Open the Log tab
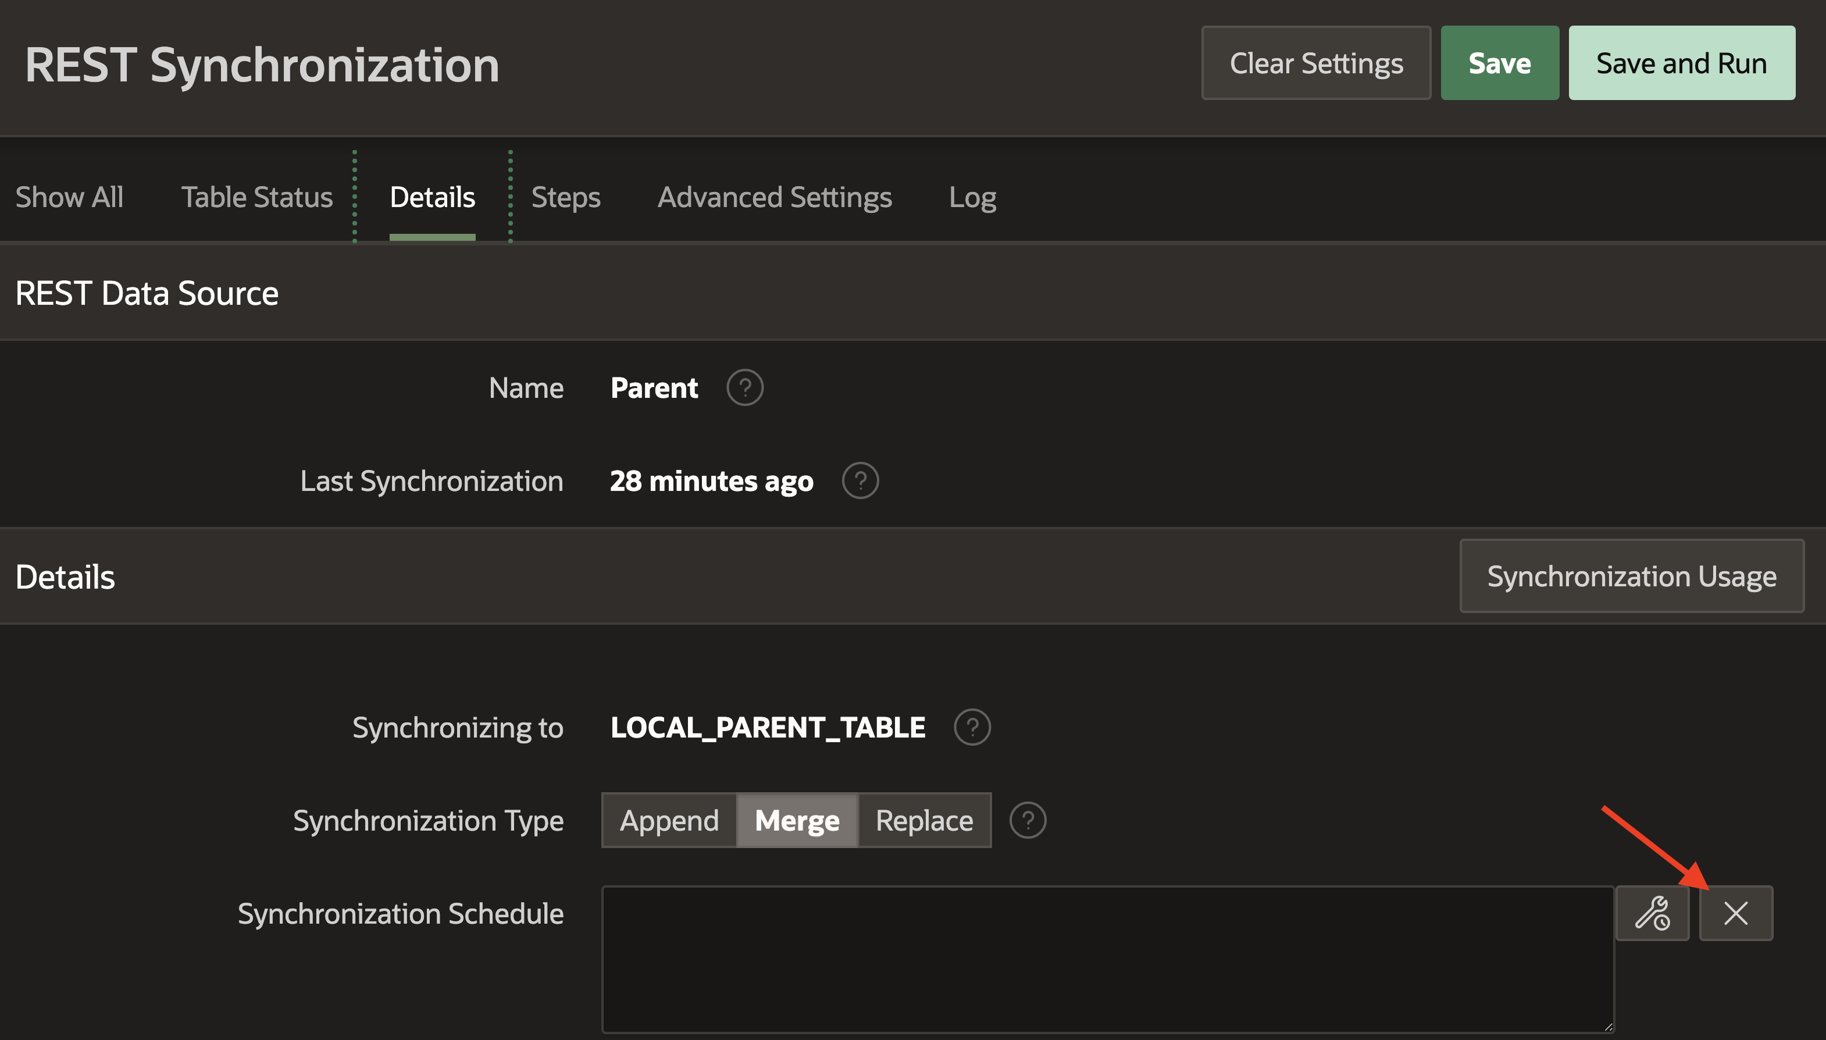Viewport: 1826px width, 1040px height. tap(972, 197)
